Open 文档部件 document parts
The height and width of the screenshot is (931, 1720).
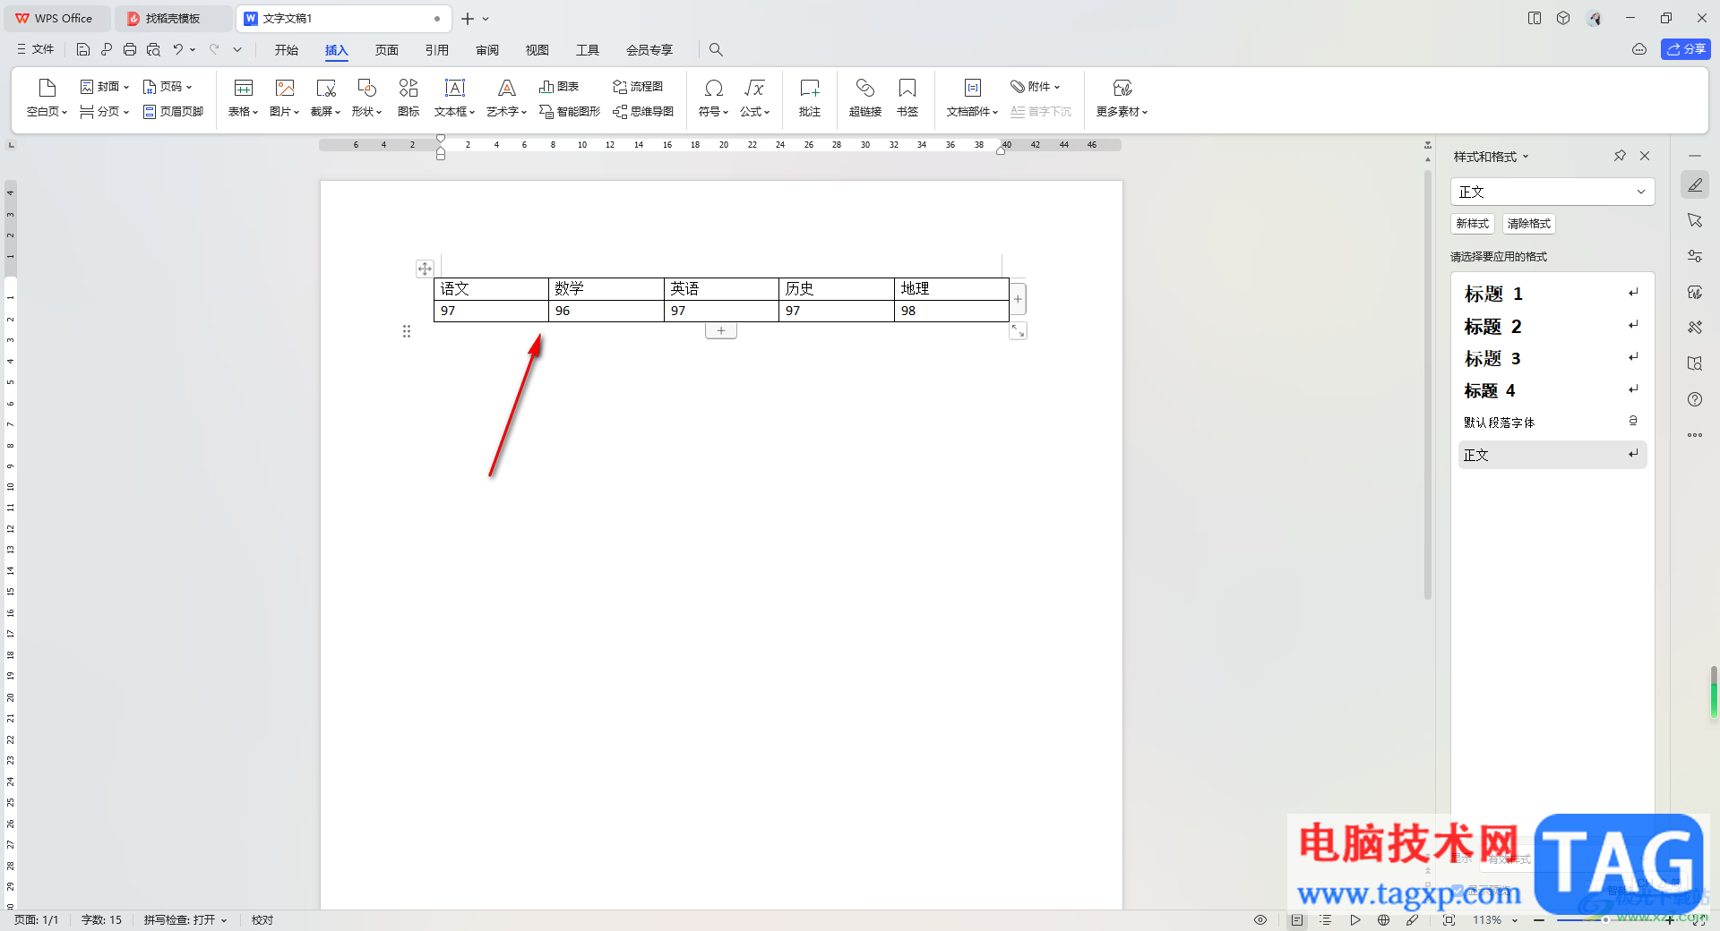(x=972, y=97)
